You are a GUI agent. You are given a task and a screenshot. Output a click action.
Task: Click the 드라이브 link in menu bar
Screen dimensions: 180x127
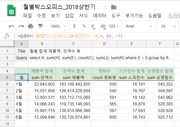[x=174, y=15]
